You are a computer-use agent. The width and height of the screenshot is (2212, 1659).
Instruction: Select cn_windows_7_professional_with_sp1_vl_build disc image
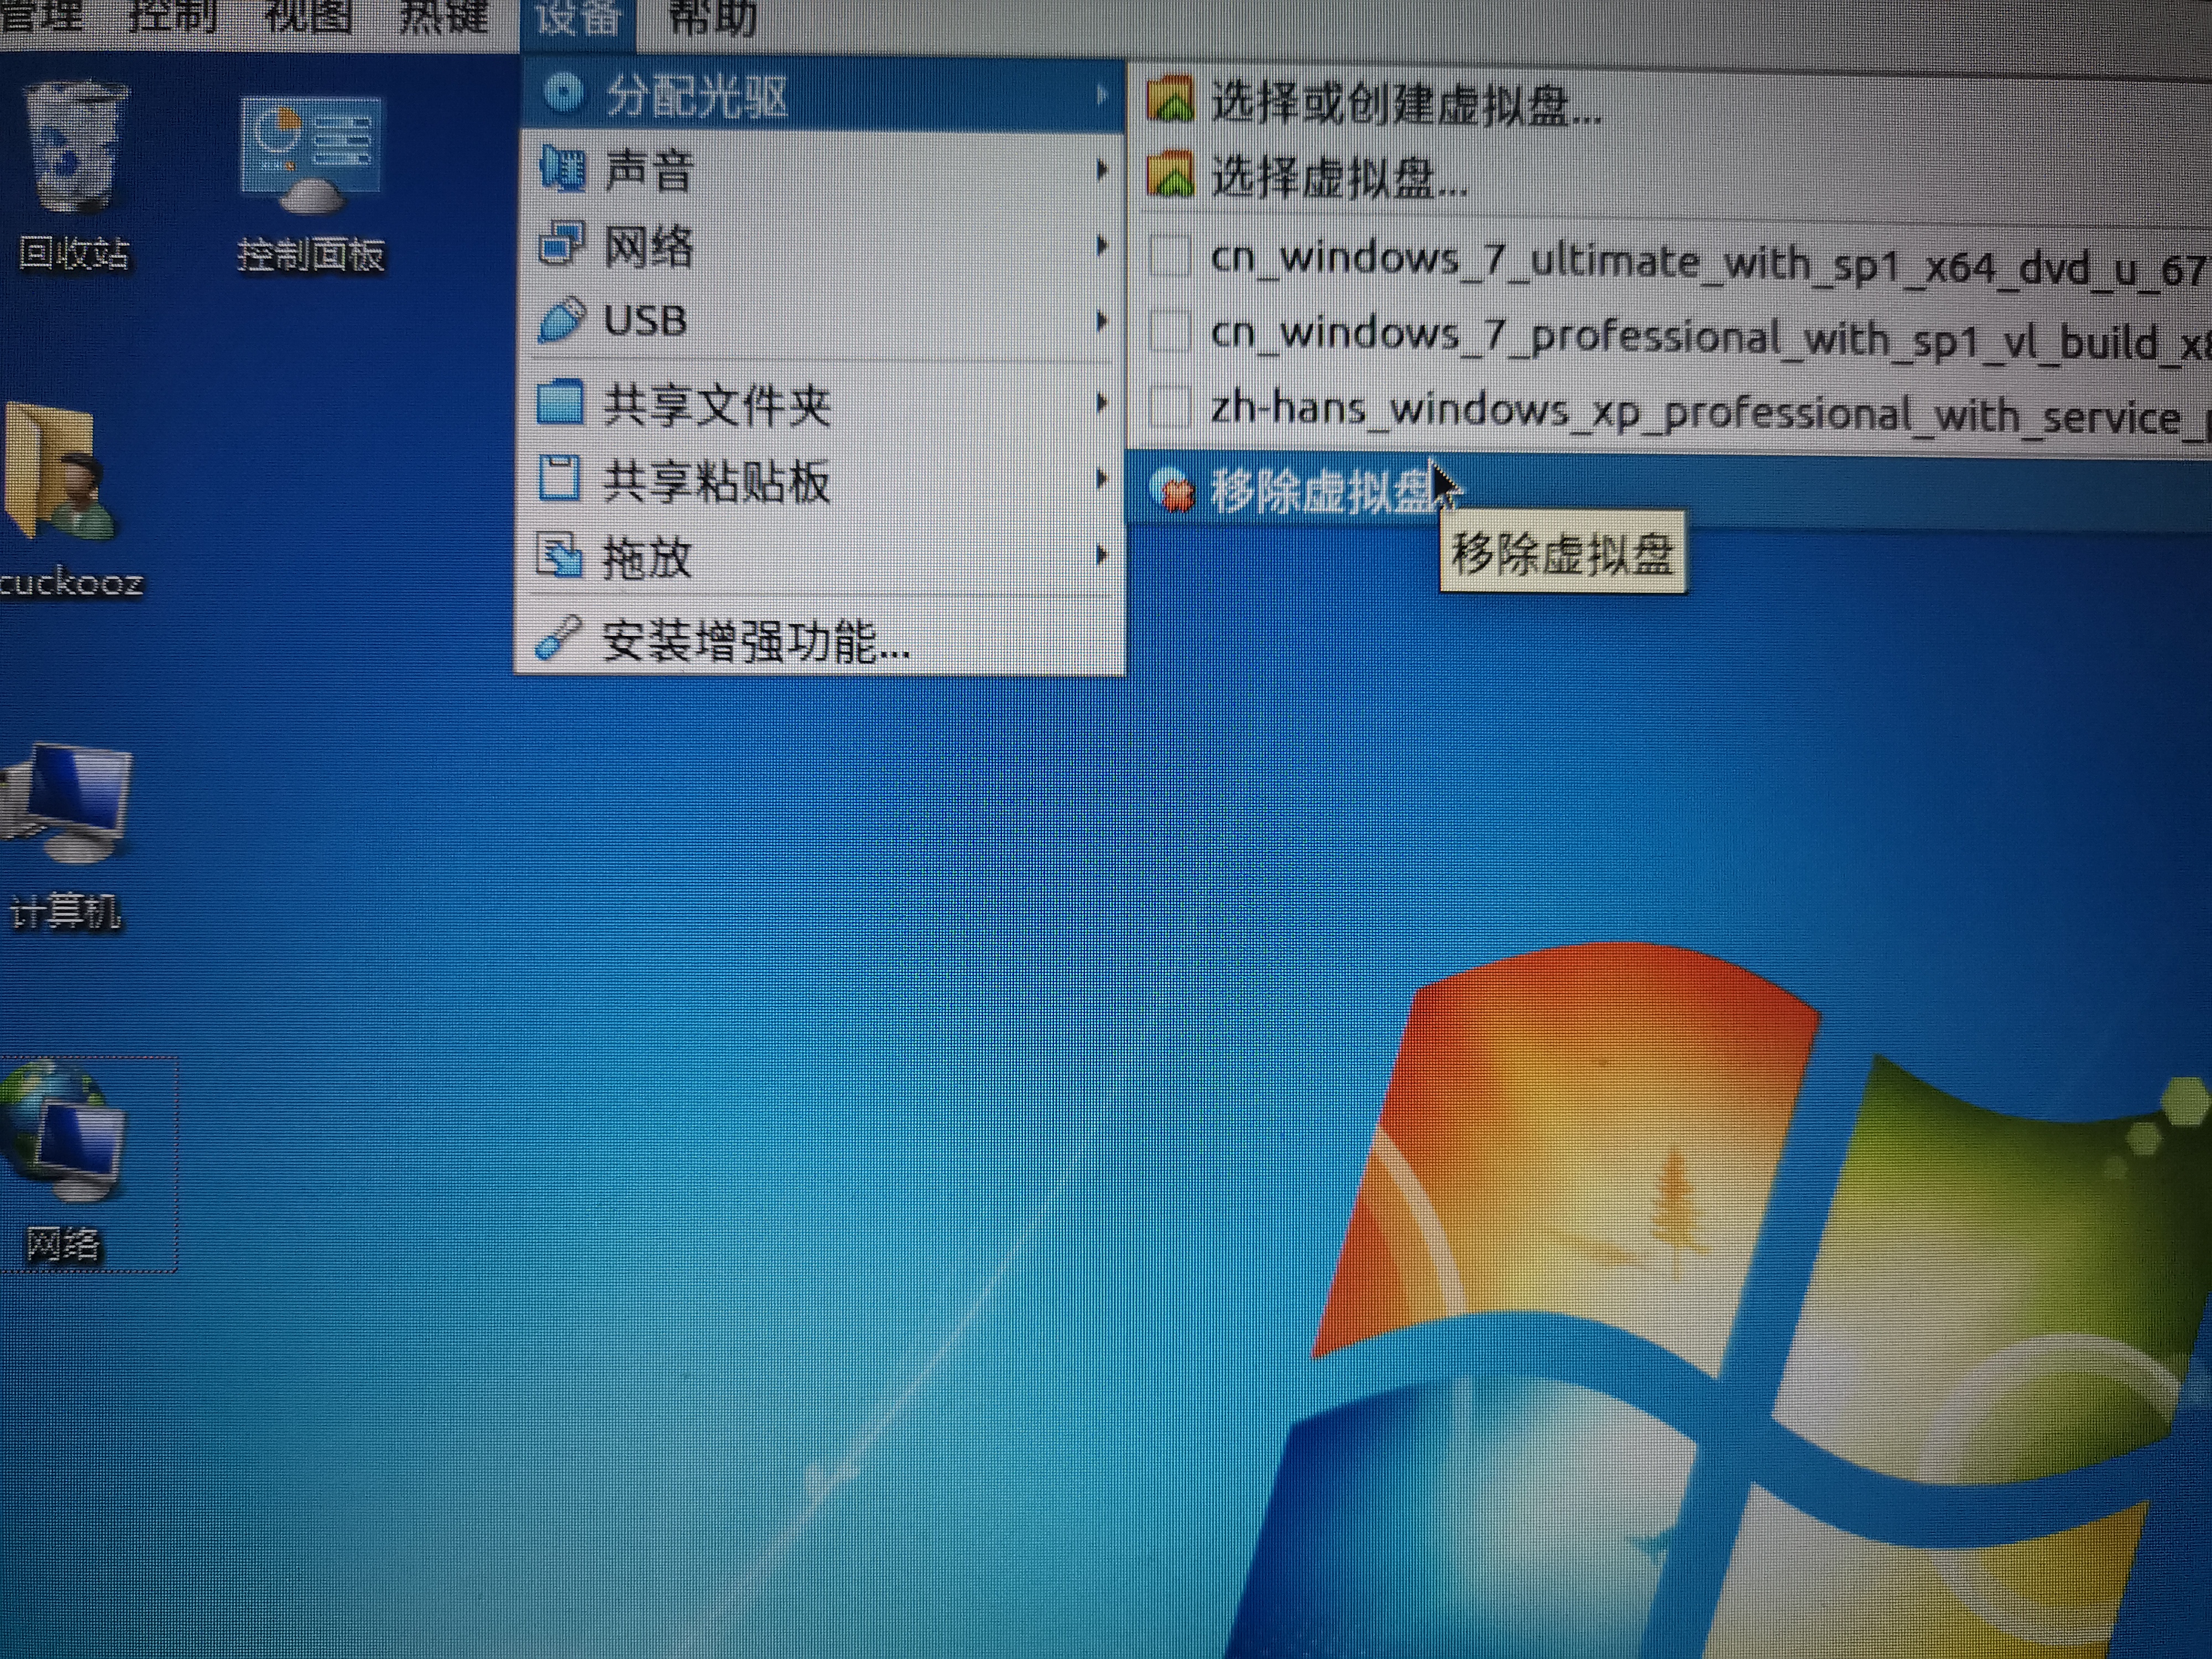[x=1670, y=337]
